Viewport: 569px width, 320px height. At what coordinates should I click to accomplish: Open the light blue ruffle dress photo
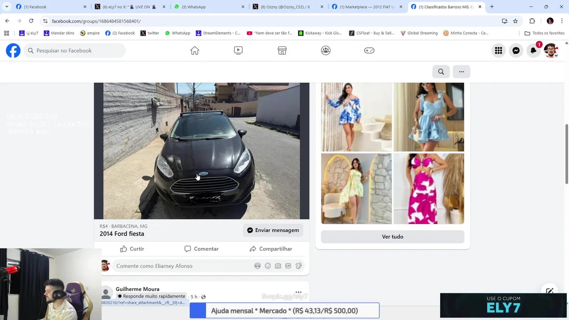point(429,117)
